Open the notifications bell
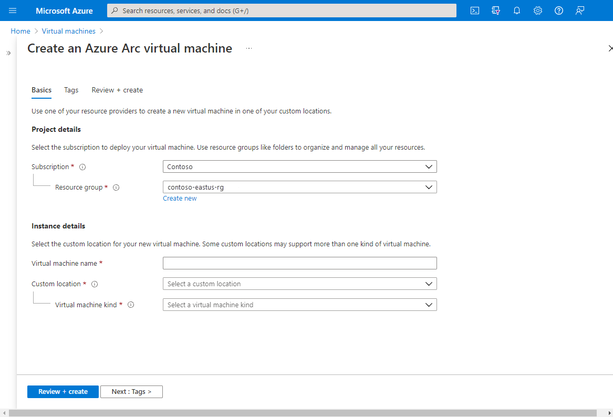 click(x=517, y=11)
